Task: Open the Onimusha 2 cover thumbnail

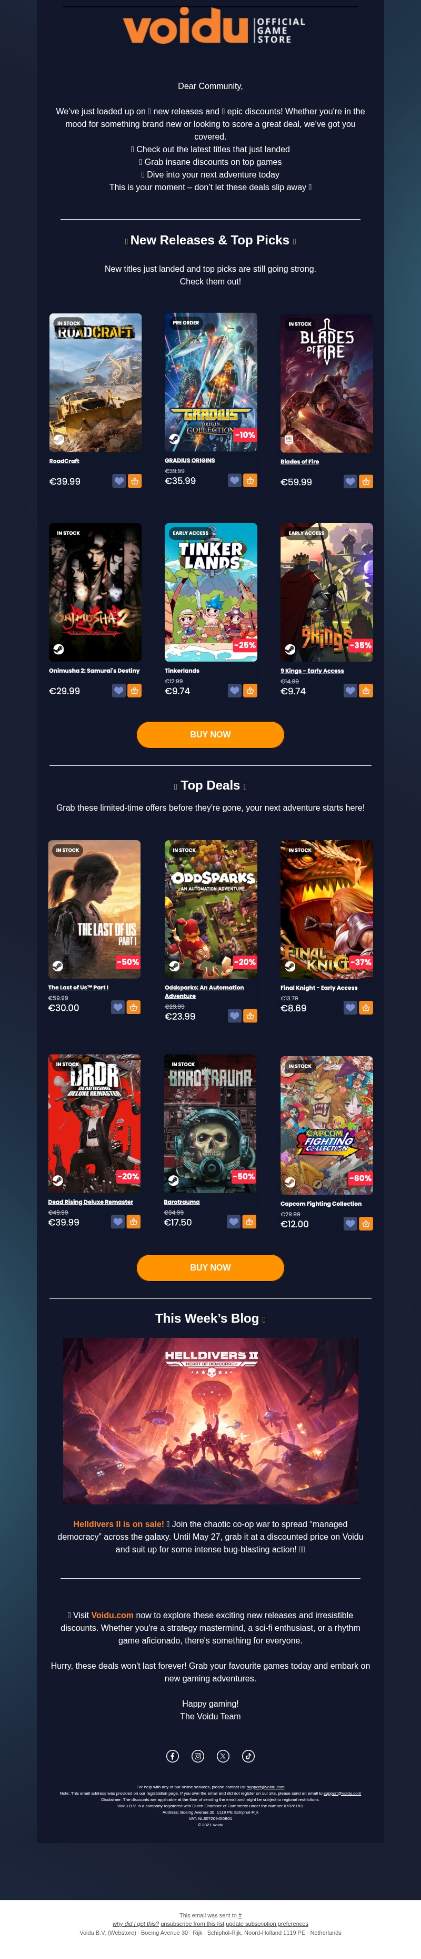Action: tap(95, 593)
